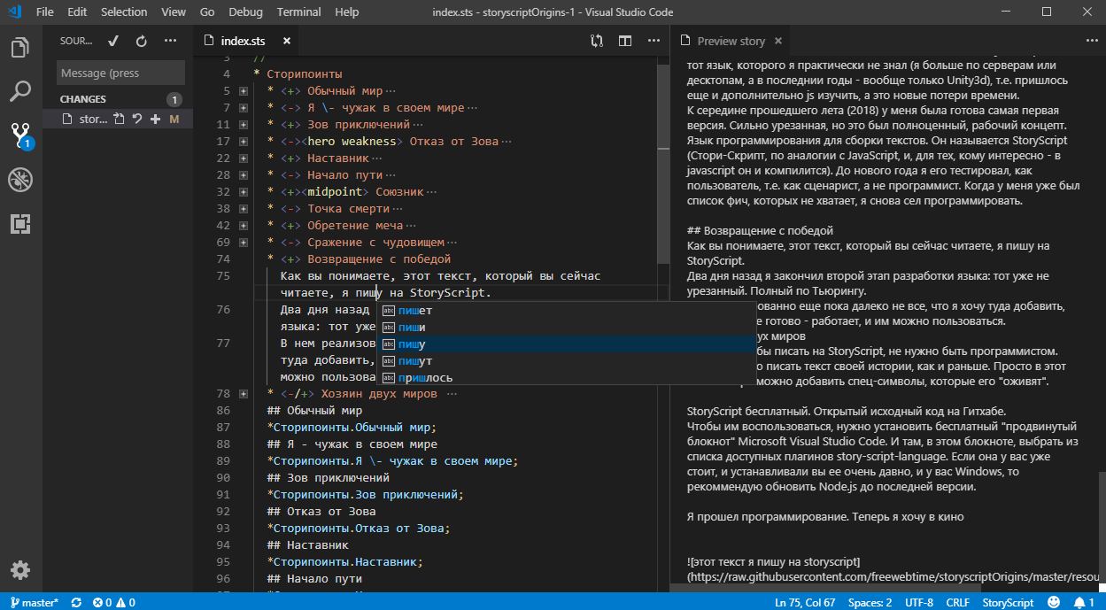Close the Preview story tab
1106x610 pixels.
(x=777, y=41)
